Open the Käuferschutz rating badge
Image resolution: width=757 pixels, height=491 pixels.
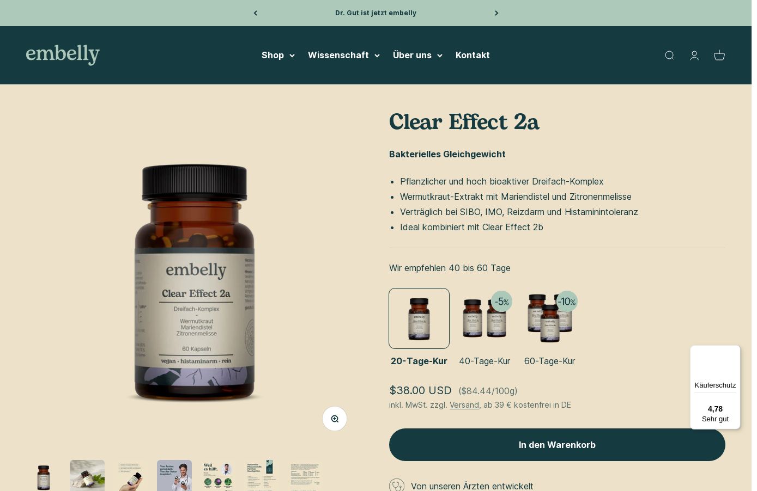click(715, 387)
